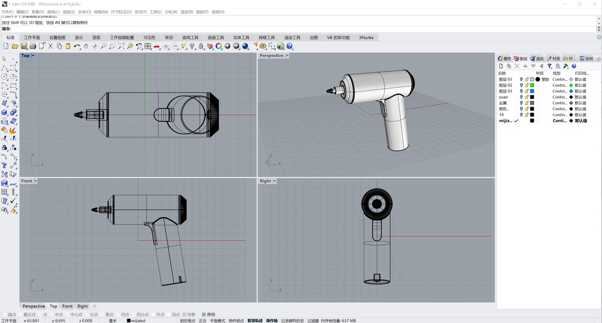Switch to the 曲线工具 toolbar tab

click(190, 38)
